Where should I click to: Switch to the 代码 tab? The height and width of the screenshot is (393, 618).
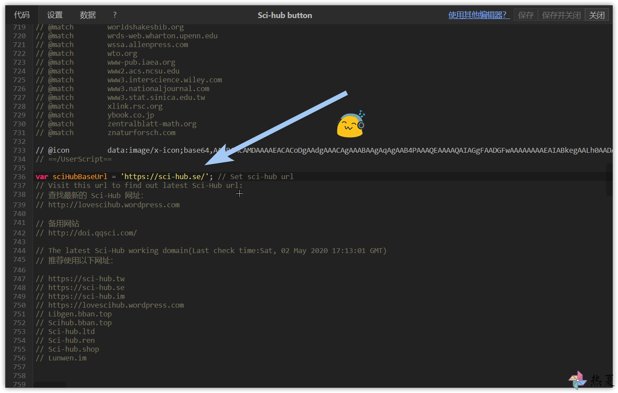22,15
